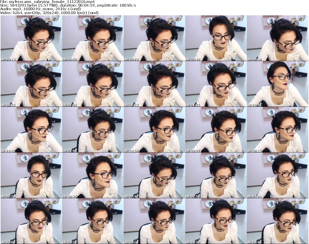Click the Audio info line 'mp3, 16000 Hz'
Viewport: 309px width, 244px height.
(x=40, y=9)
